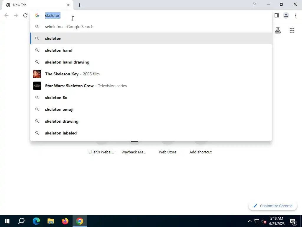Screen dimensions: 302x227
Task: Open the Windows Start menu
Action: pos(7,221)
